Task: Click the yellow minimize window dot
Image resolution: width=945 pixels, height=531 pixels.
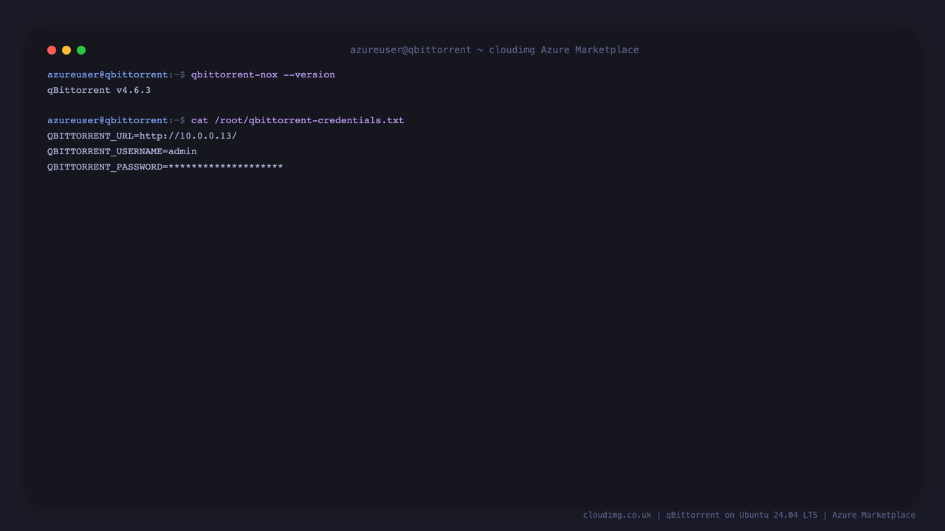Action: (66, 50)
